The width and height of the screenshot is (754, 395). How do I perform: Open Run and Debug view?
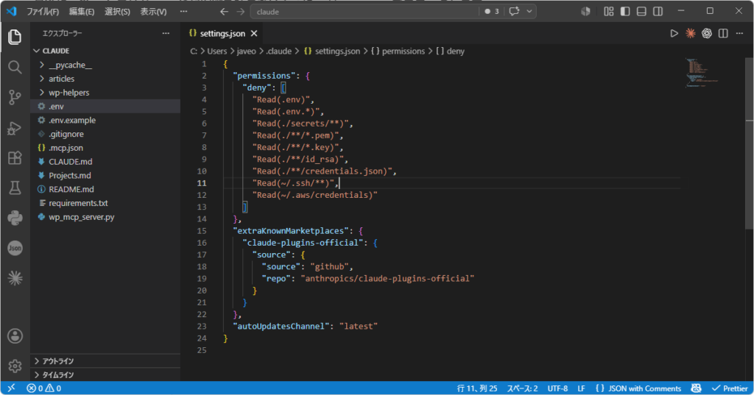(15, 128)
